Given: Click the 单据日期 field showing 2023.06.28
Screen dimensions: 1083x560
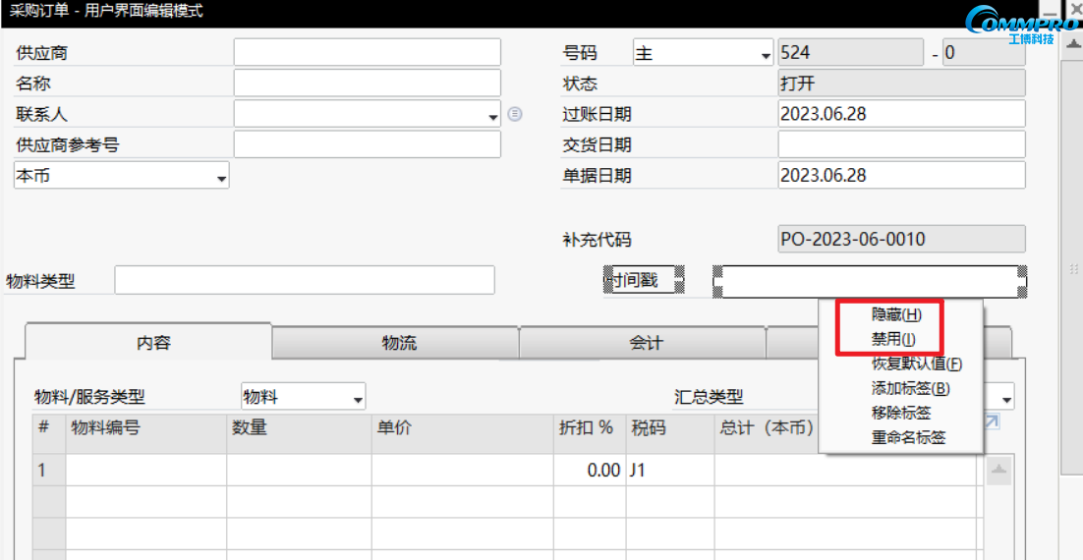Looking at the screenshot, I should pyautogui.click(x=901, y=176).
